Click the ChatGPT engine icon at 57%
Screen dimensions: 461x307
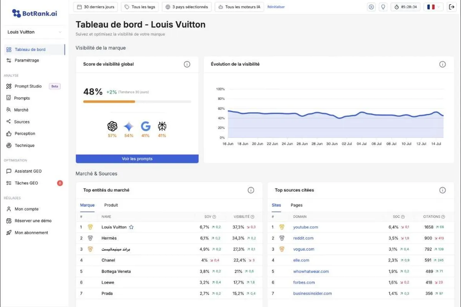[112, 126]
